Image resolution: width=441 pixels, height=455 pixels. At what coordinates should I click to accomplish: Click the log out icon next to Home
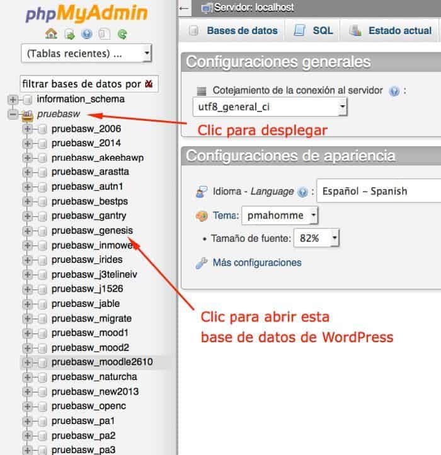pos(70,35)
